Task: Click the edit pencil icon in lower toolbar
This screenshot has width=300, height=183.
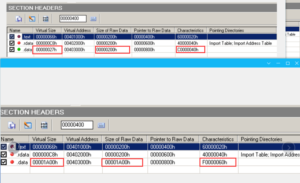Action: 28,125
